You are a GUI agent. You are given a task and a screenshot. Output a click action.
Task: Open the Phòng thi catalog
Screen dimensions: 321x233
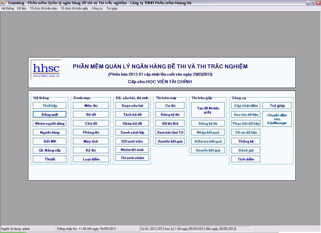91,132
